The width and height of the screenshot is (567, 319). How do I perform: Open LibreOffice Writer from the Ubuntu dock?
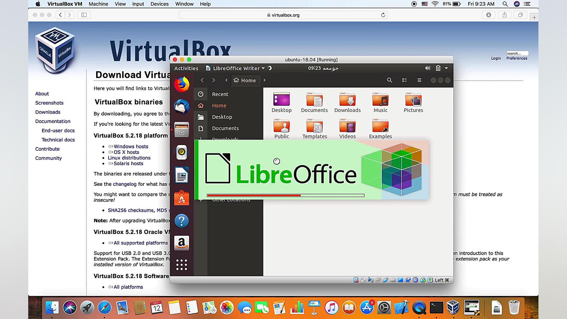pyautogui.click(x=181, y=175)
